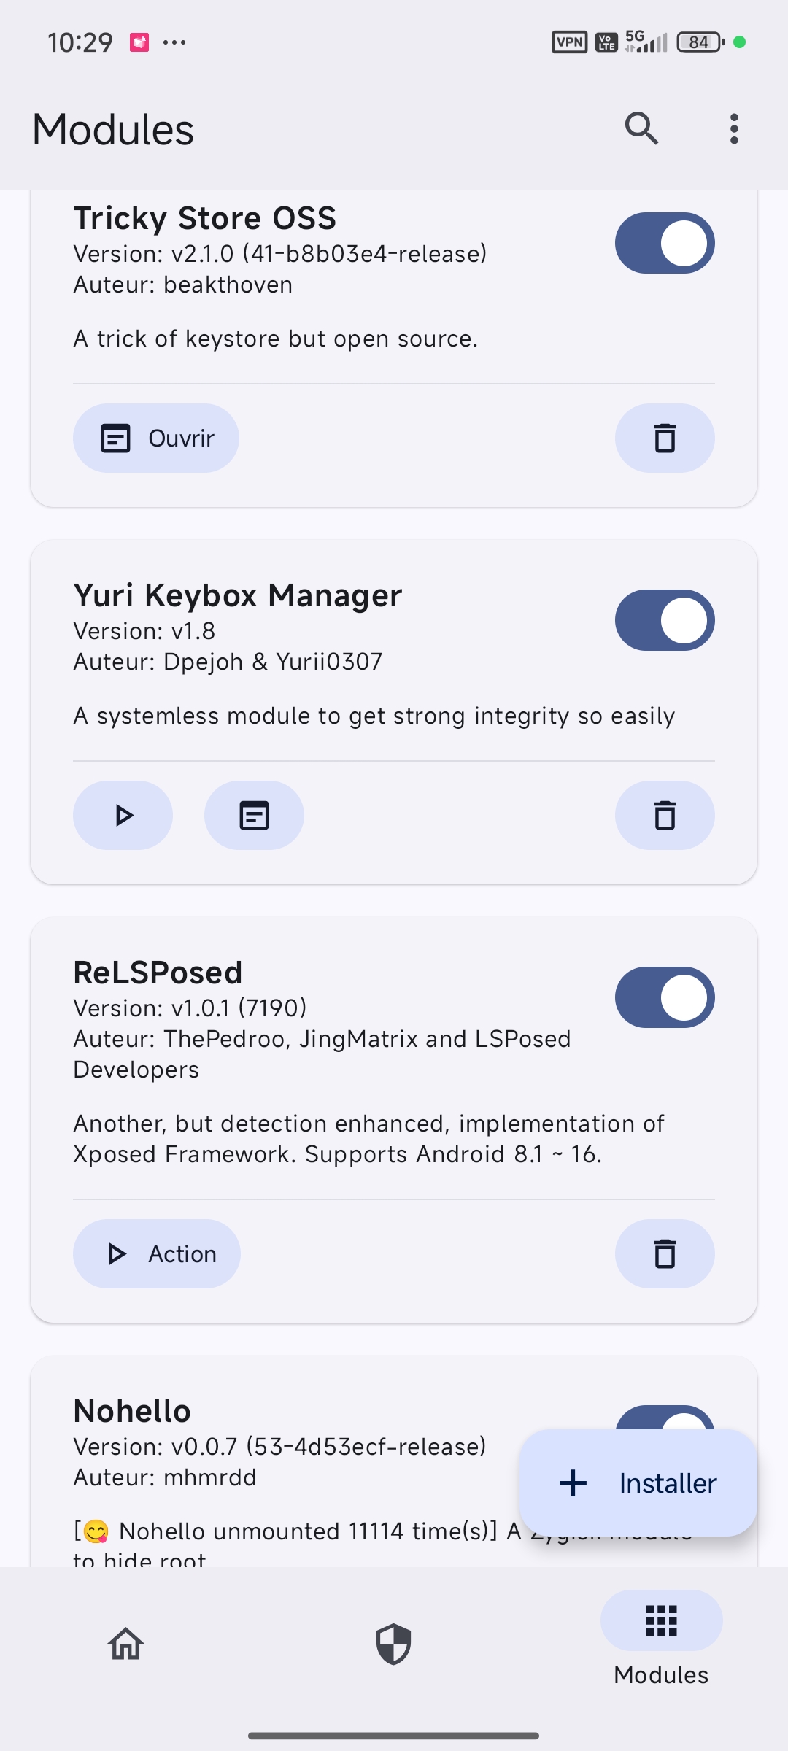788x1751 pixels.
Task: Delete the Tricky Store OSS module
Action: (x=665, y=438)
